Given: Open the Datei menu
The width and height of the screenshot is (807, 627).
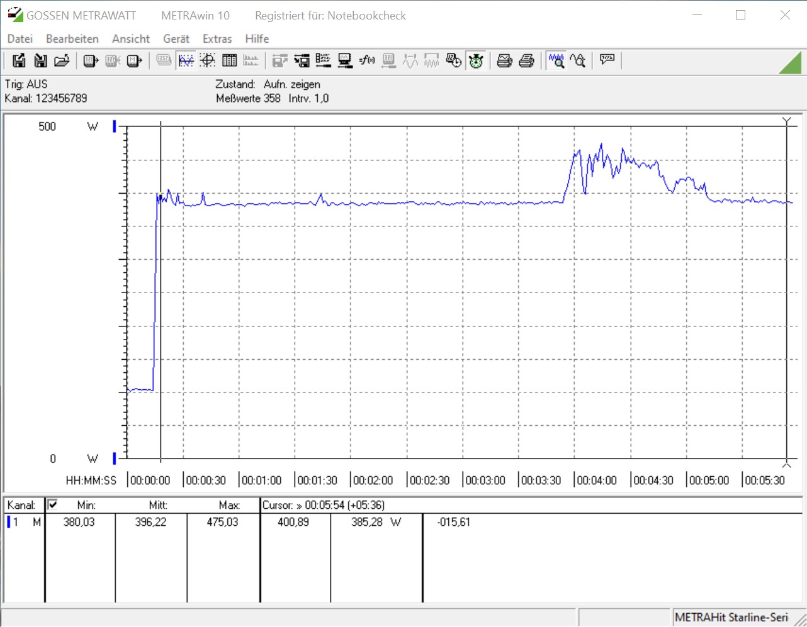Looking at the screenshot, I should 20,39.
